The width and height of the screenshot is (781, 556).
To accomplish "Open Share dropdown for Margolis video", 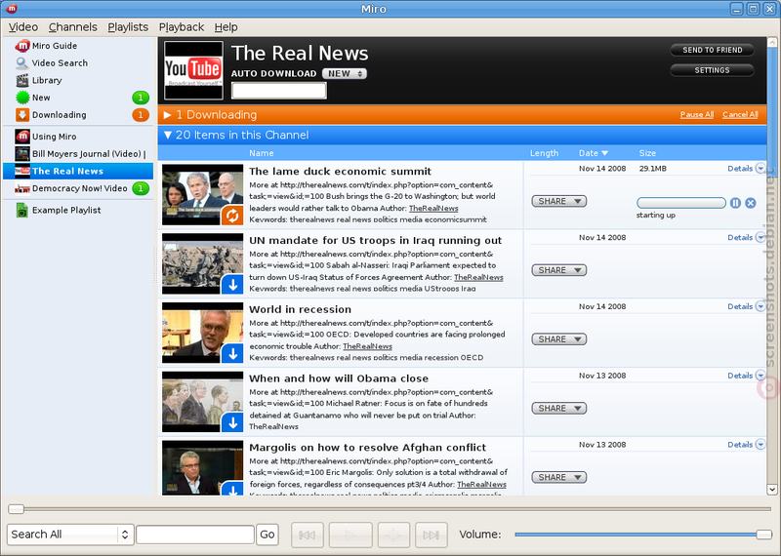I will point(558,477).
